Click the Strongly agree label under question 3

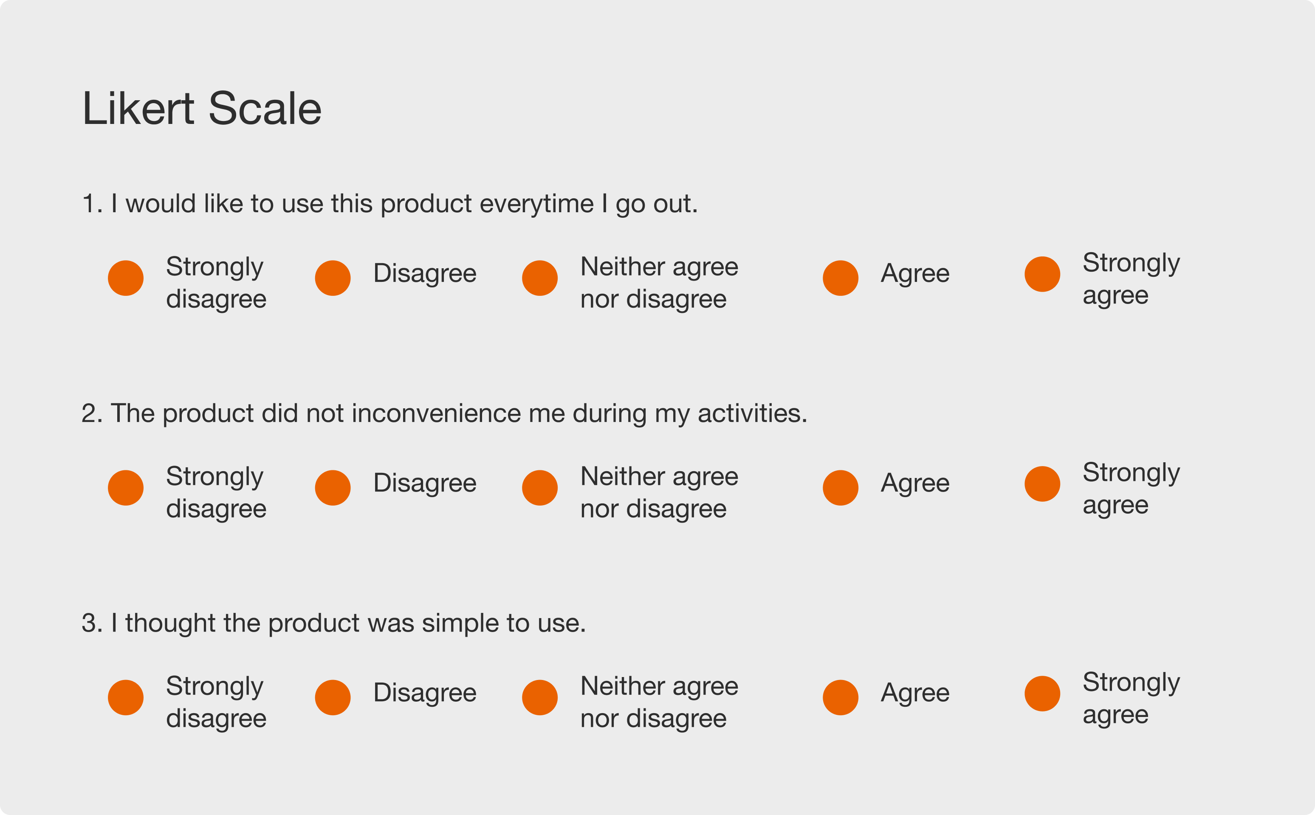tap(1131, 699)
